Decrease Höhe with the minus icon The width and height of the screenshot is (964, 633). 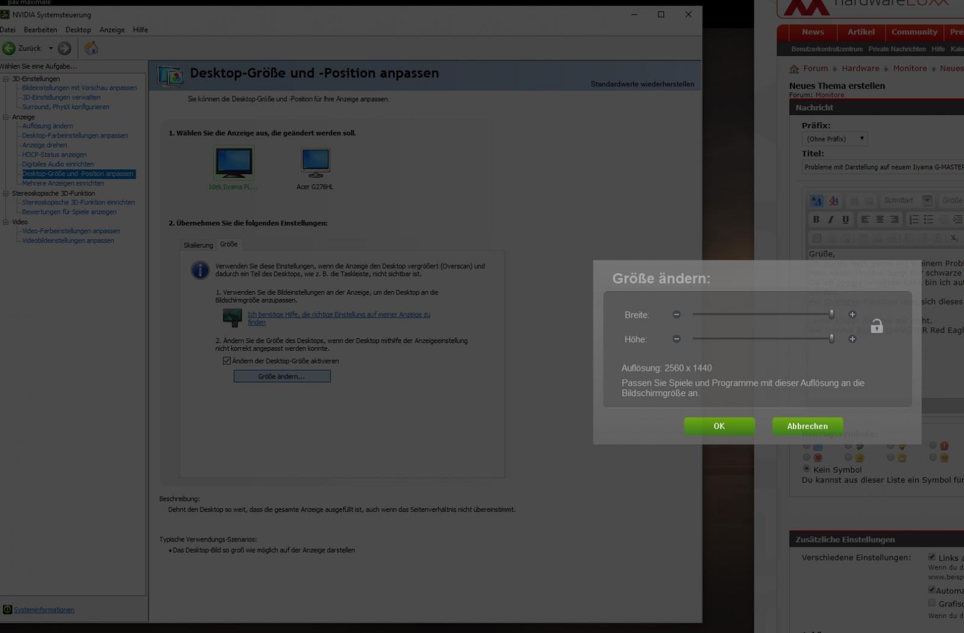[x=677, y=339]
